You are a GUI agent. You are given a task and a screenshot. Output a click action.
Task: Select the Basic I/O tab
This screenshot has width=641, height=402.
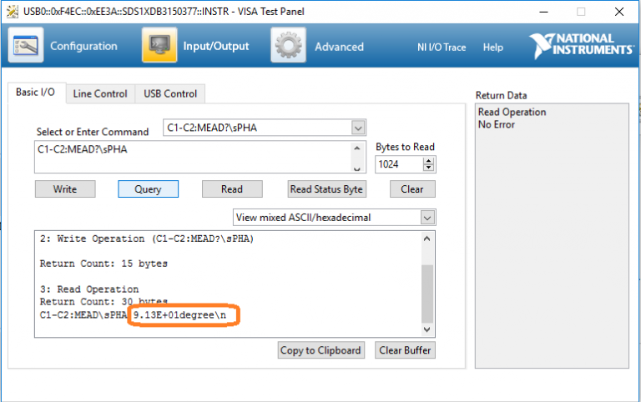coord(36,93)
